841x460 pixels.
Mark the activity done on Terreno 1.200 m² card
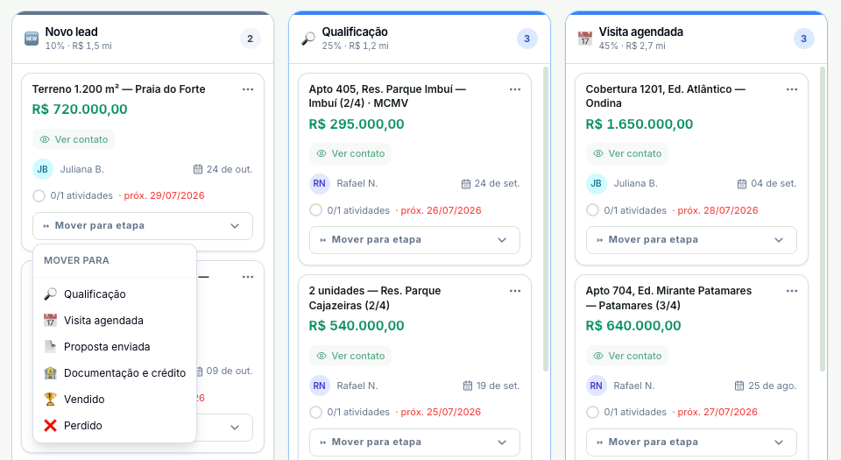[x=39, y=195]
